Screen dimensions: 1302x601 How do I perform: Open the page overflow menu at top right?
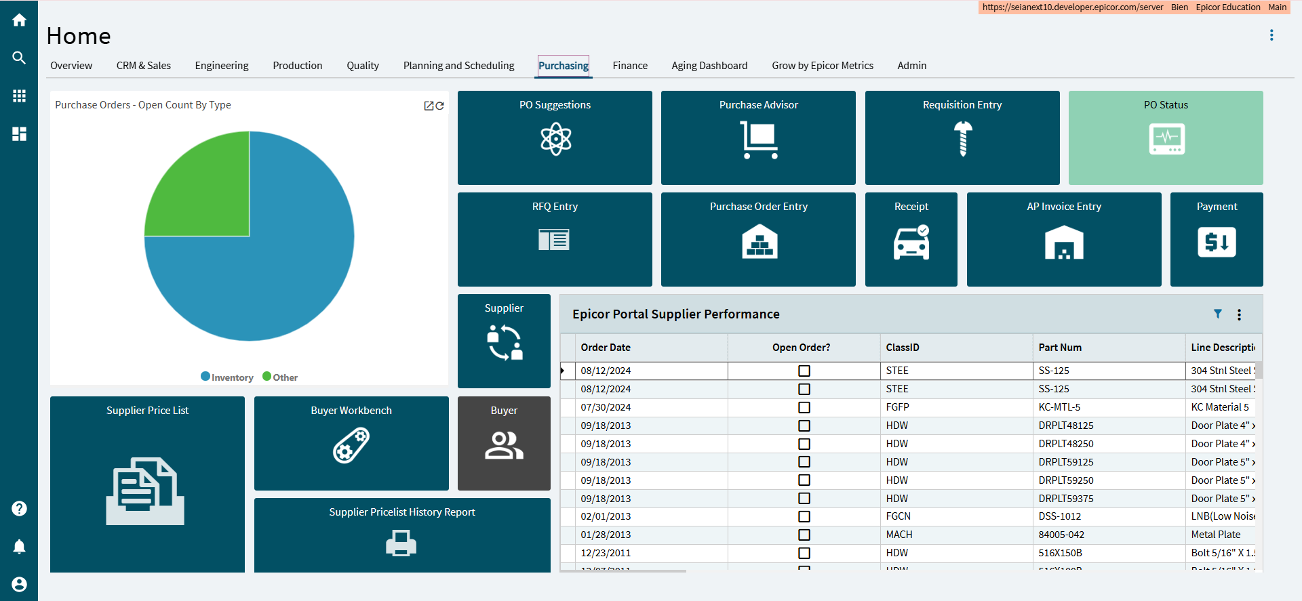click(x=1271, y=35)
